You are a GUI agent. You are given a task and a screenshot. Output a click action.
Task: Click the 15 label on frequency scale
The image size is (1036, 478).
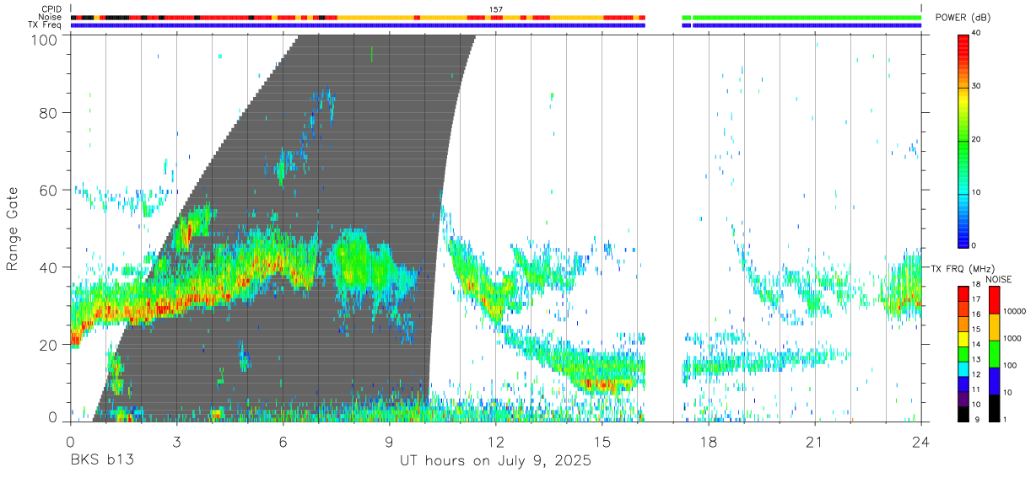975,330
